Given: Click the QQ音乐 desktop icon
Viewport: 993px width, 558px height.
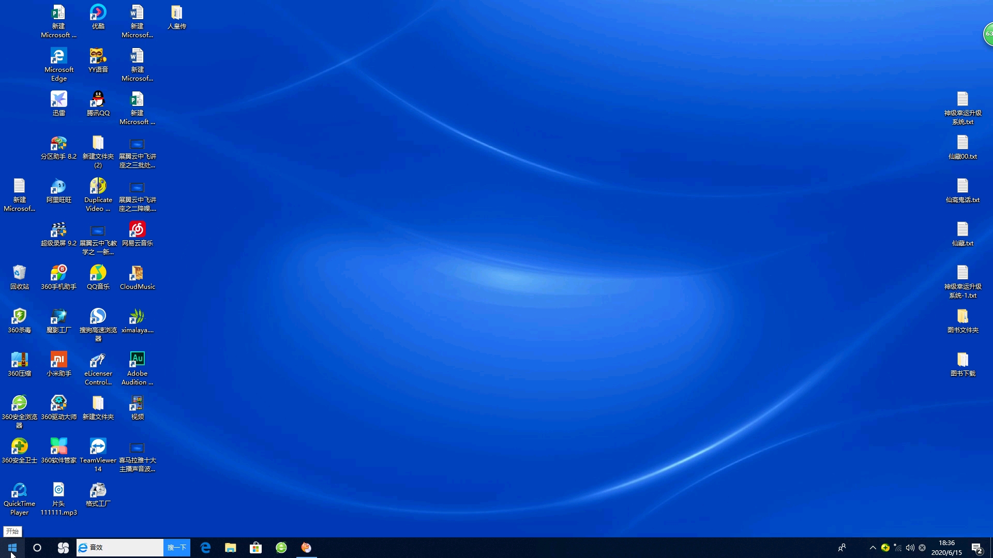Looking at the screenshot, I should pos(98,277).
